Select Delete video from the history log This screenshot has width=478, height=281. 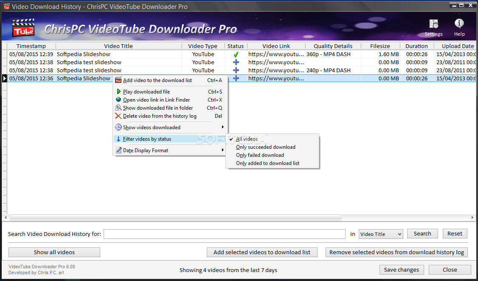tap(170, 116)
